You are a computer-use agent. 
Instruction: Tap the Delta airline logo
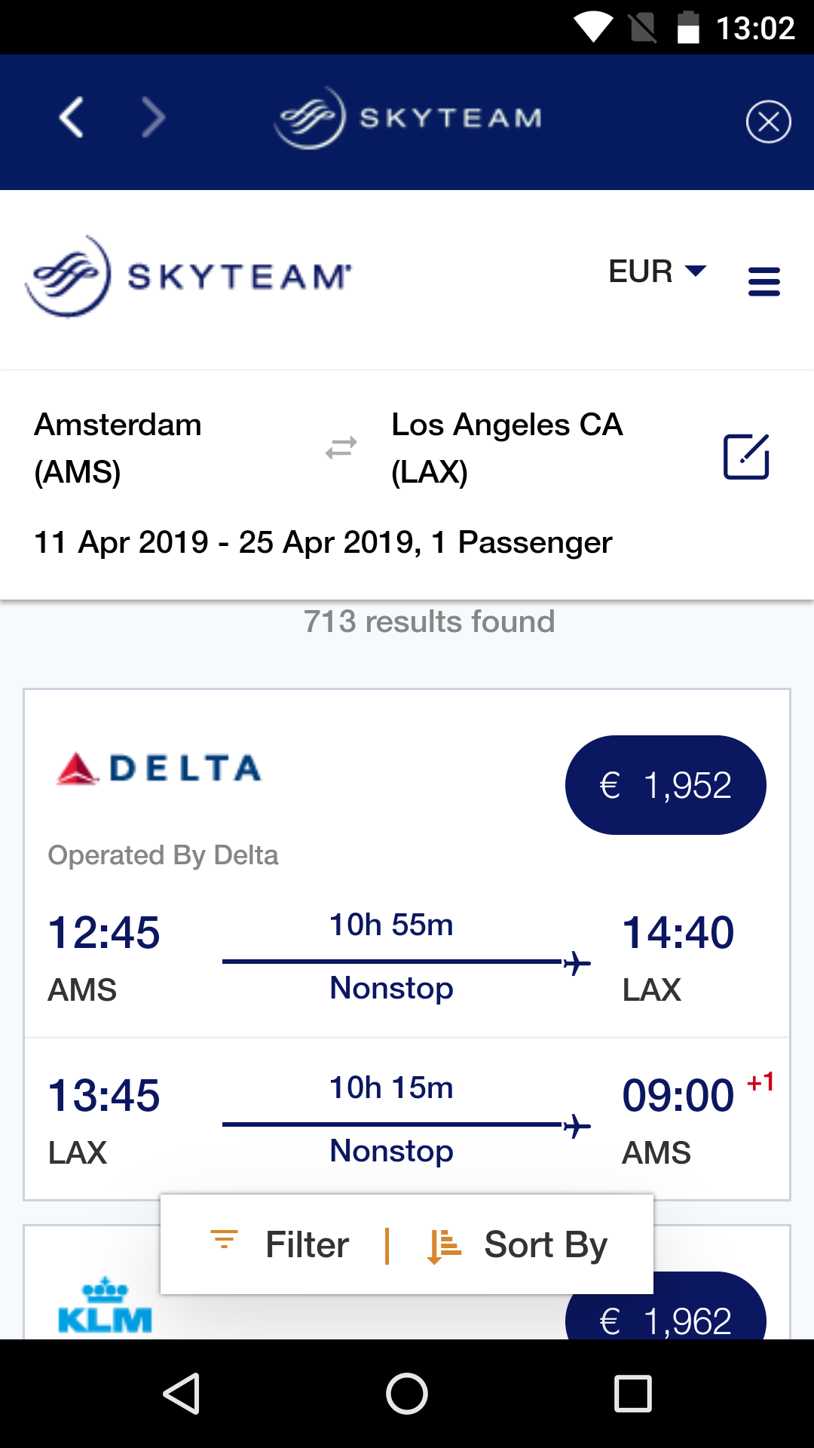coord(159,768)
